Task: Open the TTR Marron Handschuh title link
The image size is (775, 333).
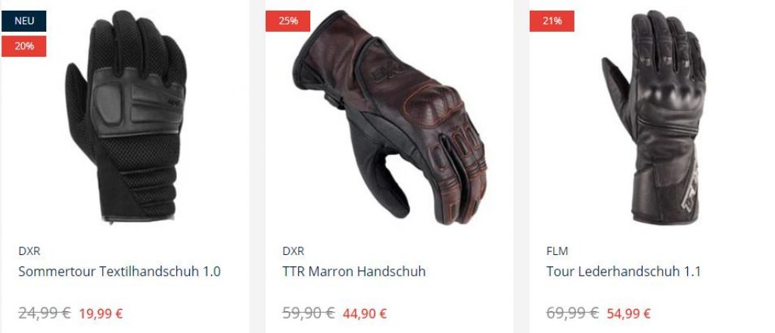Action: (354, 271)
